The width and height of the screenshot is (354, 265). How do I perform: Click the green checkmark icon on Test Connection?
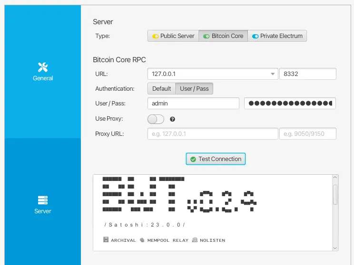(193, 159)
